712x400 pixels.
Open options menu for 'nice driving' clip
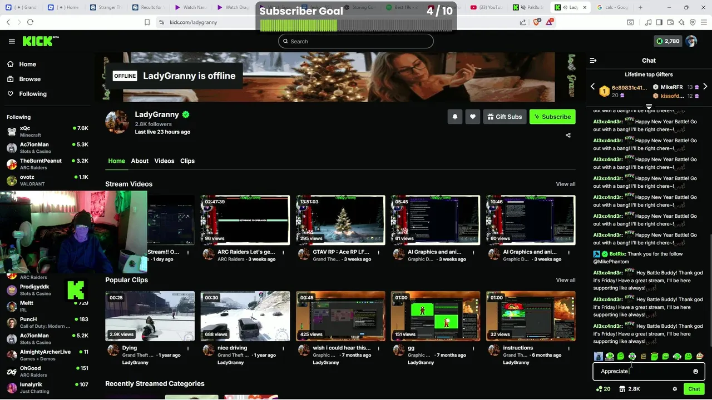click(x=283, y=348)
